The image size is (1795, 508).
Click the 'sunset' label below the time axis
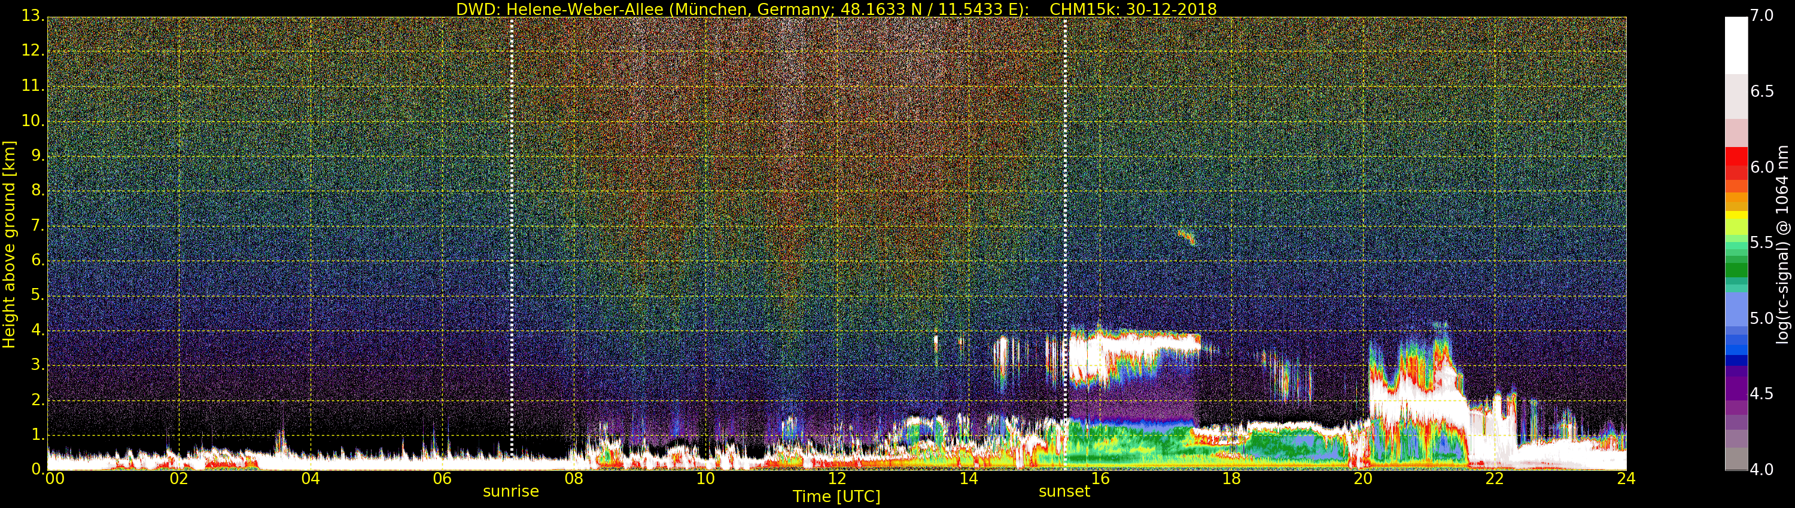coord(1064,491)
